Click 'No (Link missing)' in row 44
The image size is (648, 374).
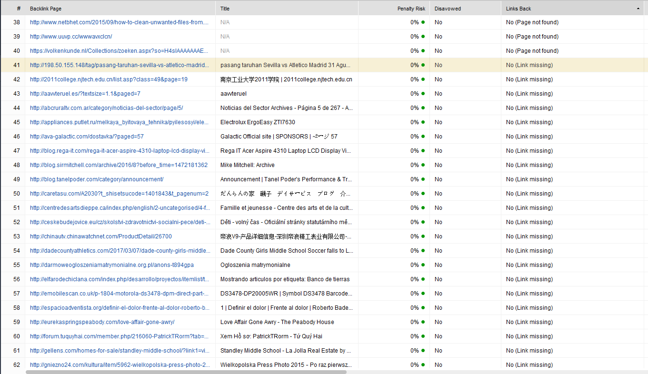click(x=529, y=108)
